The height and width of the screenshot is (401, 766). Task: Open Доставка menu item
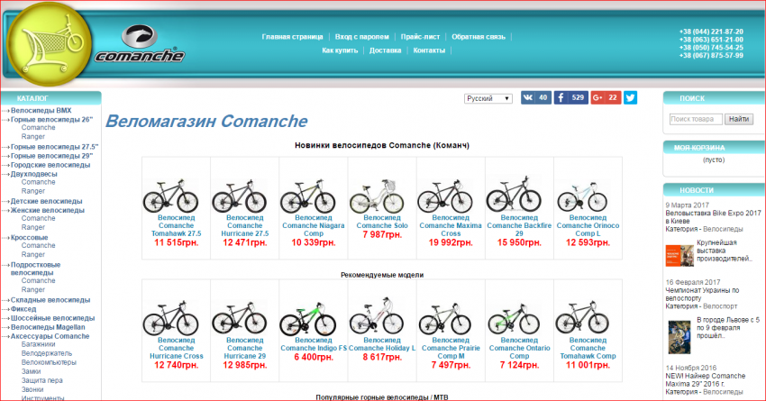(x=386, y=50)
